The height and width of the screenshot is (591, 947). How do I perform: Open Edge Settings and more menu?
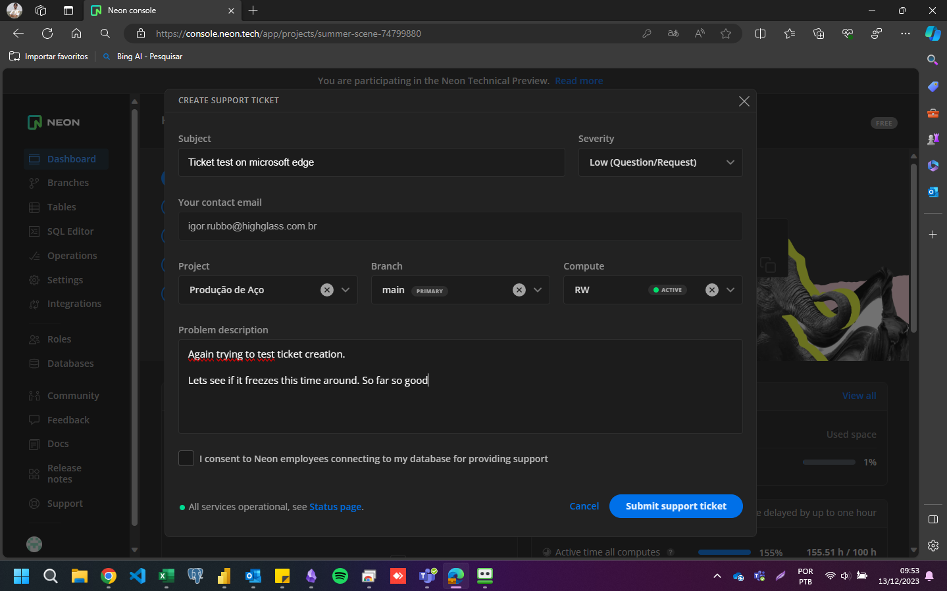pyautogui.click(x=906, y=34)
